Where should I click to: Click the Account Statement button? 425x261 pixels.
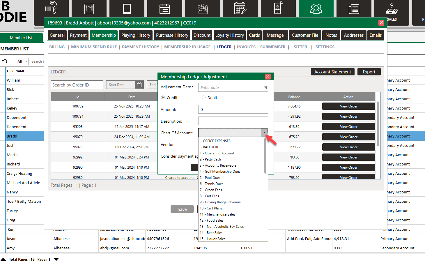[332, 72]
